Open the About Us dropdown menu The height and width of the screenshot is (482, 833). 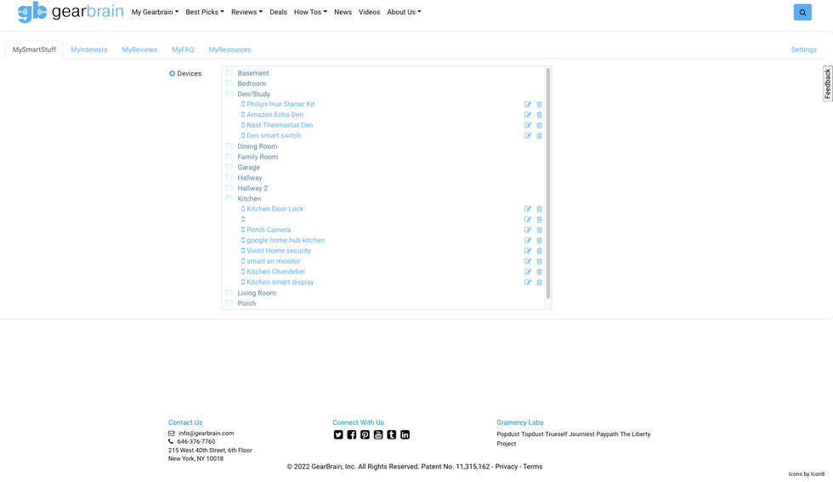pos(404,12)
